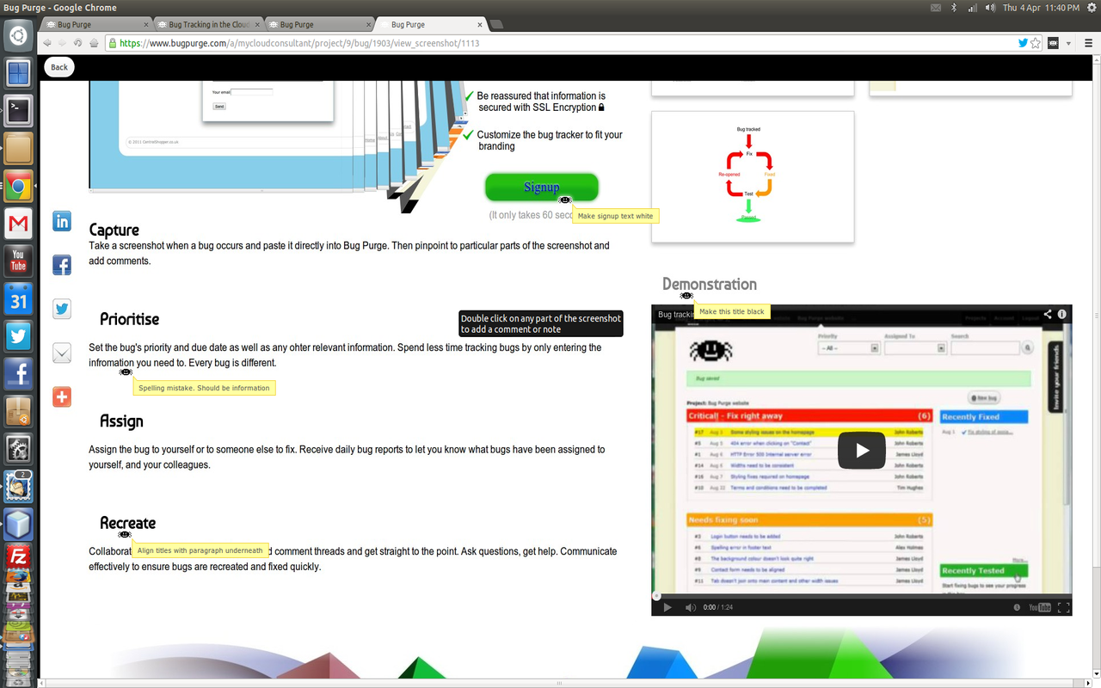Viewport: 1101px width, 688px height.
Task: Enter fullscreen on the demonstration video
Action: point(1063,607)
